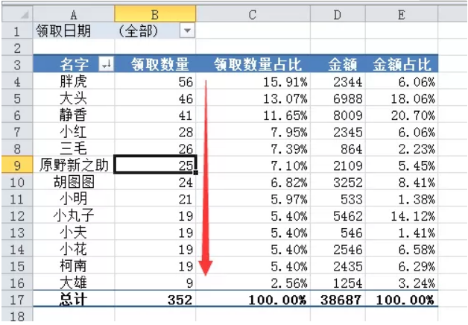Select the cell 胡图图
The width and height of the screenshot is (468, 325).
click(x=74, y=182)
